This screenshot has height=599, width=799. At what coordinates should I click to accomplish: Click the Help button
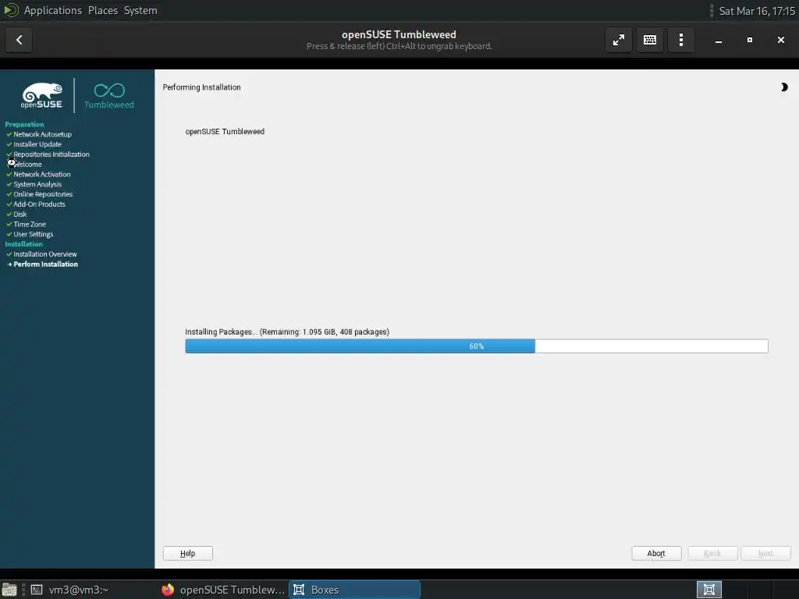[187, 553]
